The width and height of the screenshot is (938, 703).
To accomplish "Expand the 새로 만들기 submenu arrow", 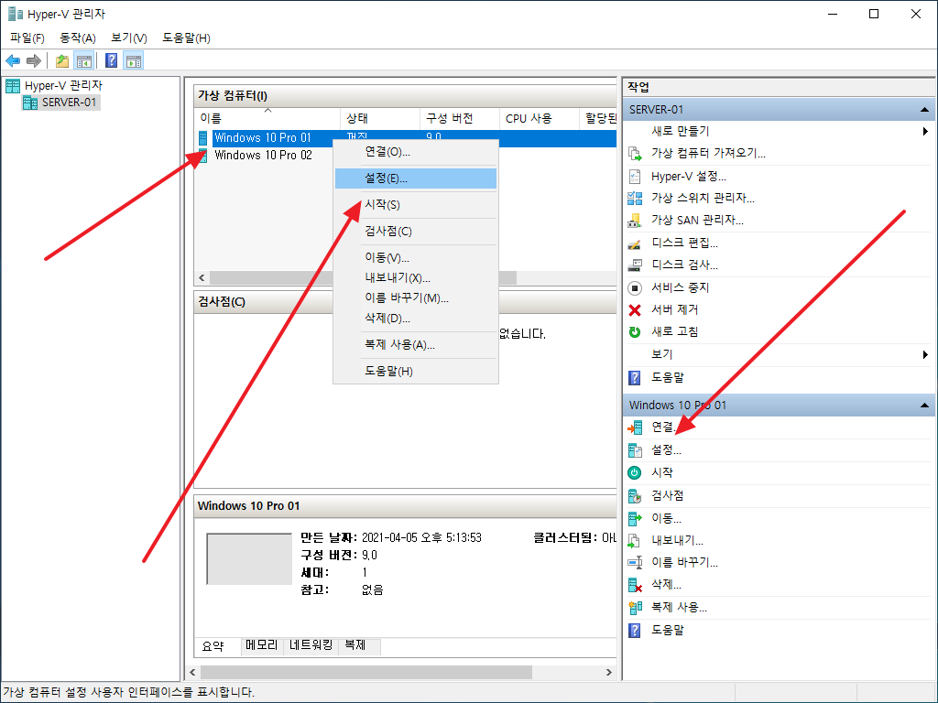I will click(925, 132).
